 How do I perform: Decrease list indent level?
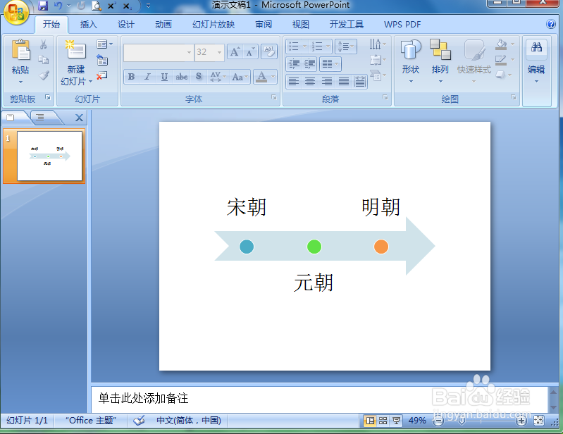point(294,64)
